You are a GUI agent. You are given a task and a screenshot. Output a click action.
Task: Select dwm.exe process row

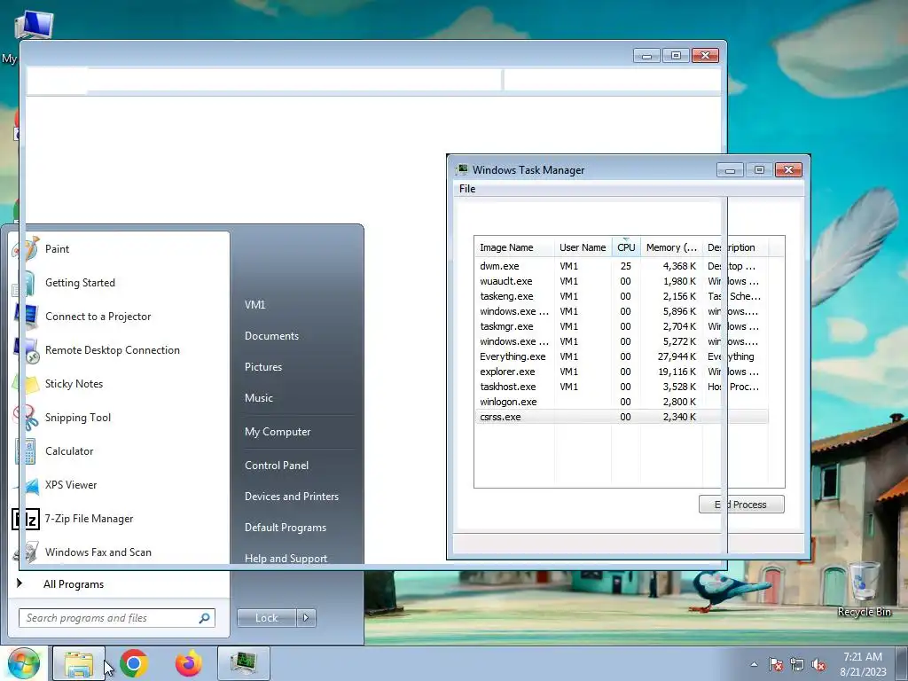(622, 266)
